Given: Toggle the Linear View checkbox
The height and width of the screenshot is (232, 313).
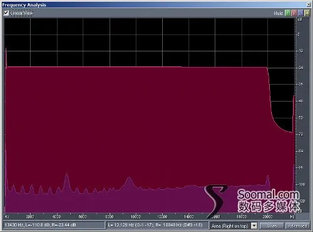Looking at the screenshot, I should point(6,13).
